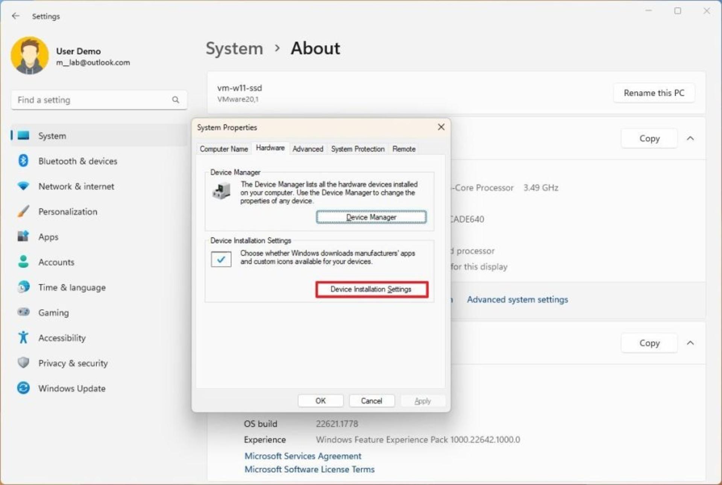The height and width of the screenshot is (485, 722).
Task: Click the Time & language clock icon
Action: pyautogui.click(x=23, y=287)
